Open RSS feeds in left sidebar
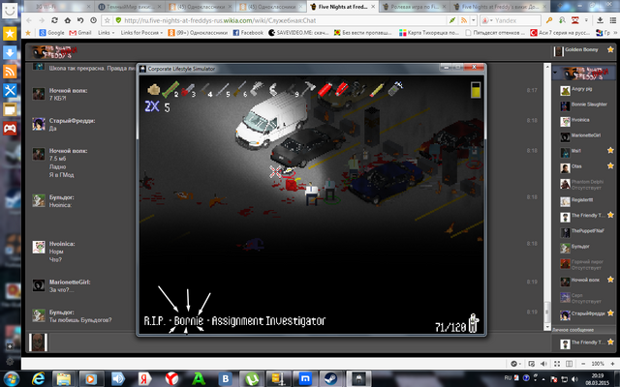This screenshot has width=620, height=387. tap(10, 72)
